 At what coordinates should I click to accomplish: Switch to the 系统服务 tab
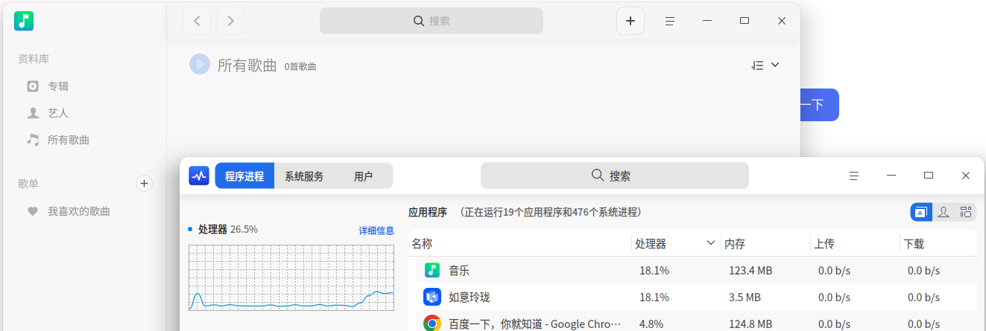pos(304,176)
